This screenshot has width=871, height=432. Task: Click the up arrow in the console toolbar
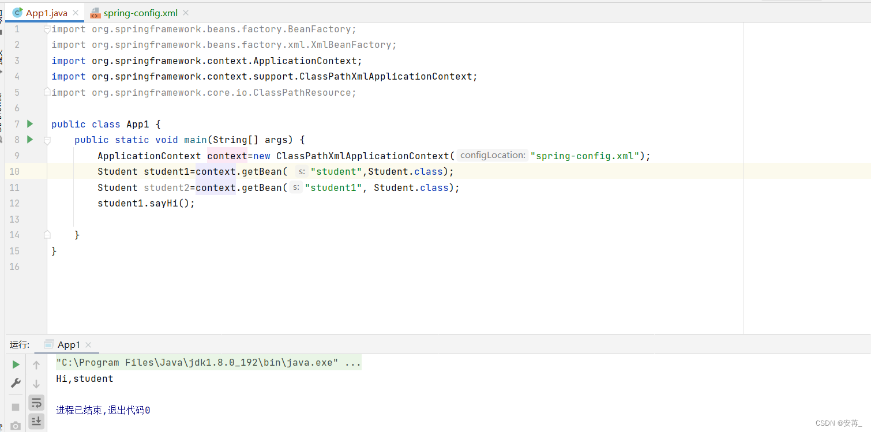[x=36, y=365]
